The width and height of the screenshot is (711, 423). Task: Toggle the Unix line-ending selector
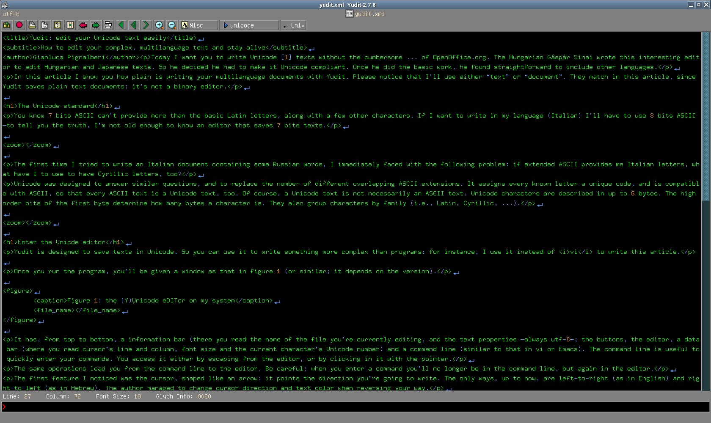(293, 25)
